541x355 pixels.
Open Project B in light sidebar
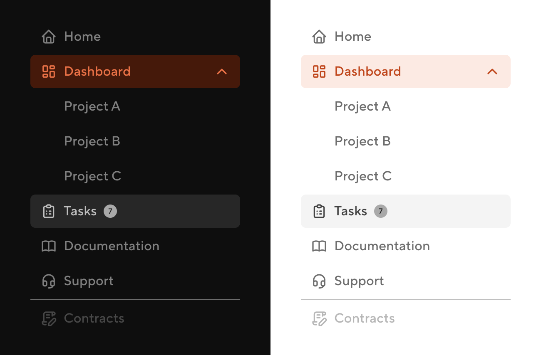point(362,141)
